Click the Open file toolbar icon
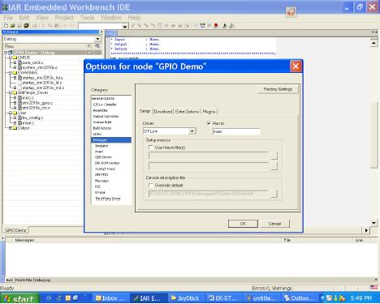Screen dimensions: 380x304 coord(12,26)
